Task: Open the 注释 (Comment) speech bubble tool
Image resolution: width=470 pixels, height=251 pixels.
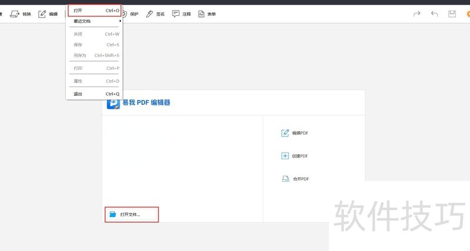Action: pyautogui.click(x=176, y=14)
